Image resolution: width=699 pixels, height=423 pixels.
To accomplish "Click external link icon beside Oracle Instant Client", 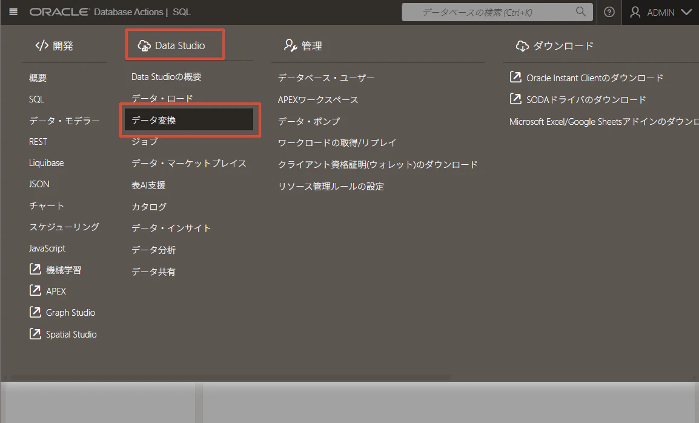I will click(x=515, y=77).
